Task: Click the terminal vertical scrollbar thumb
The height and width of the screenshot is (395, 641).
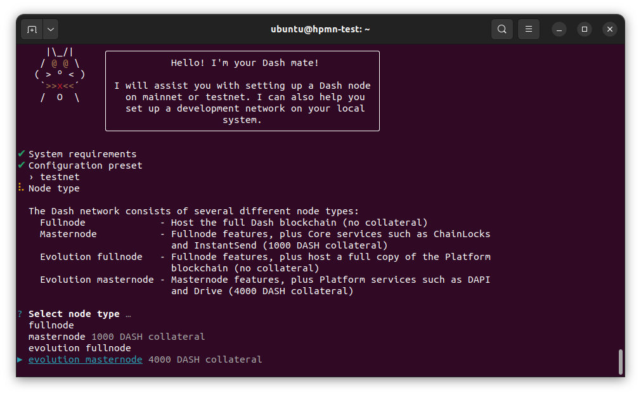Action: coord(620,361)
